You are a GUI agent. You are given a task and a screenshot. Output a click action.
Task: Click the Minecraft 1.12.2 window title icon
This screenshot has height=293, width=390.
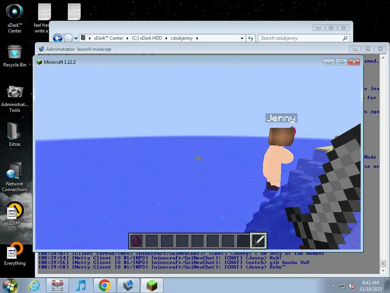click(x=39, y=62)
